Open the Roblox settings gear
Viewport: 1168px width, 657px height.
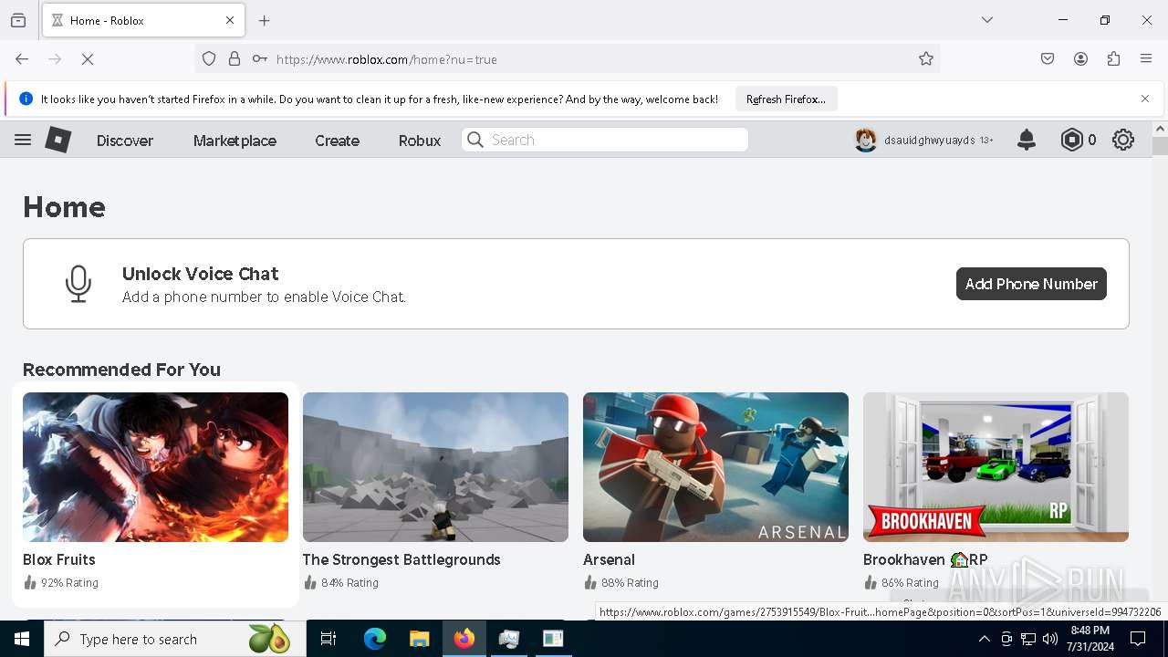1123,140
